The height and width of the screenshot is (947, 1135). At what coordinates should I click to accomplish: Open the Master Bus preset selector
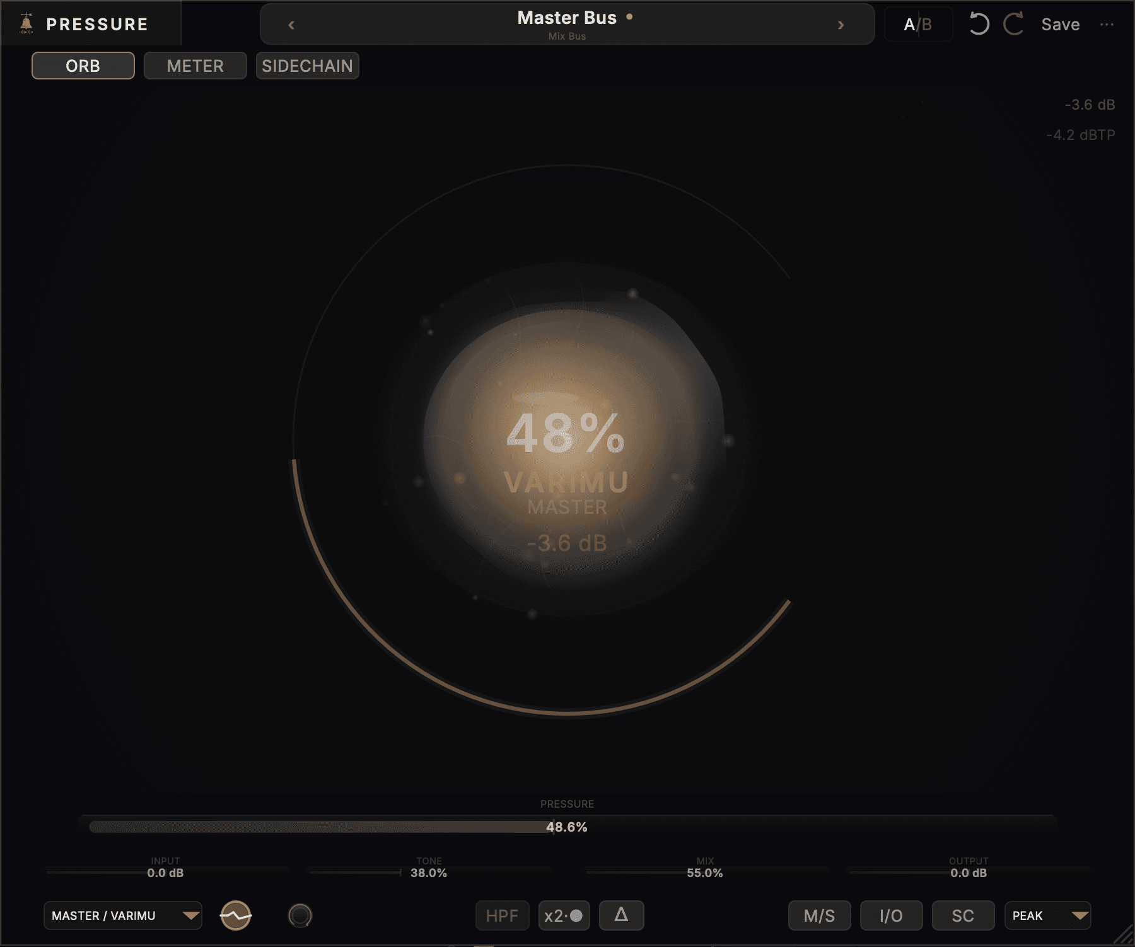click(x=567, y=24)
